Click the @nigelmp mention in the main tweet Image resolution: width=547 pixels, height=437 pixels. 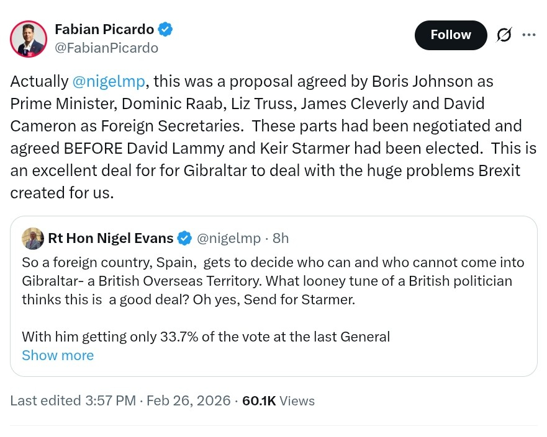tap(109, 81)
